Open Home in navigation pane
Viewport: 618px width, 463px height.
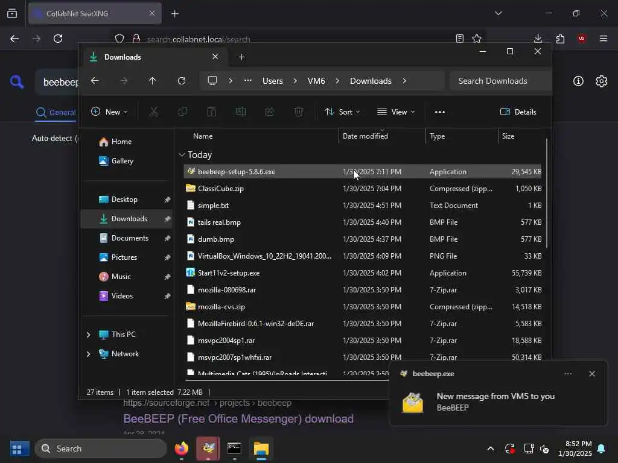[x=121, y=142]
